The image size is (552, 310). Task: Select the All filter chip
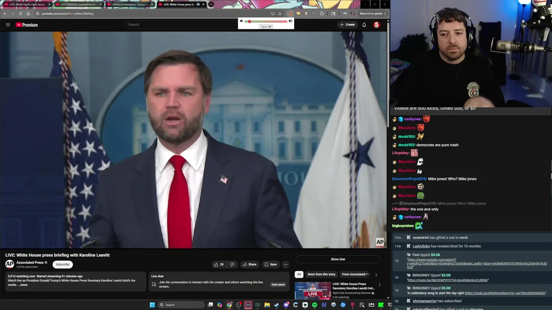pos(299,274)
